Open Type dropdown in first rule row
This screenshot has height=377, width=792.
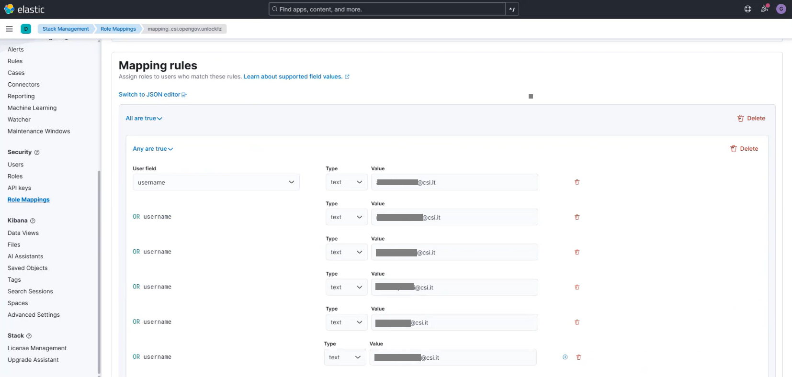tap(347, 182)
